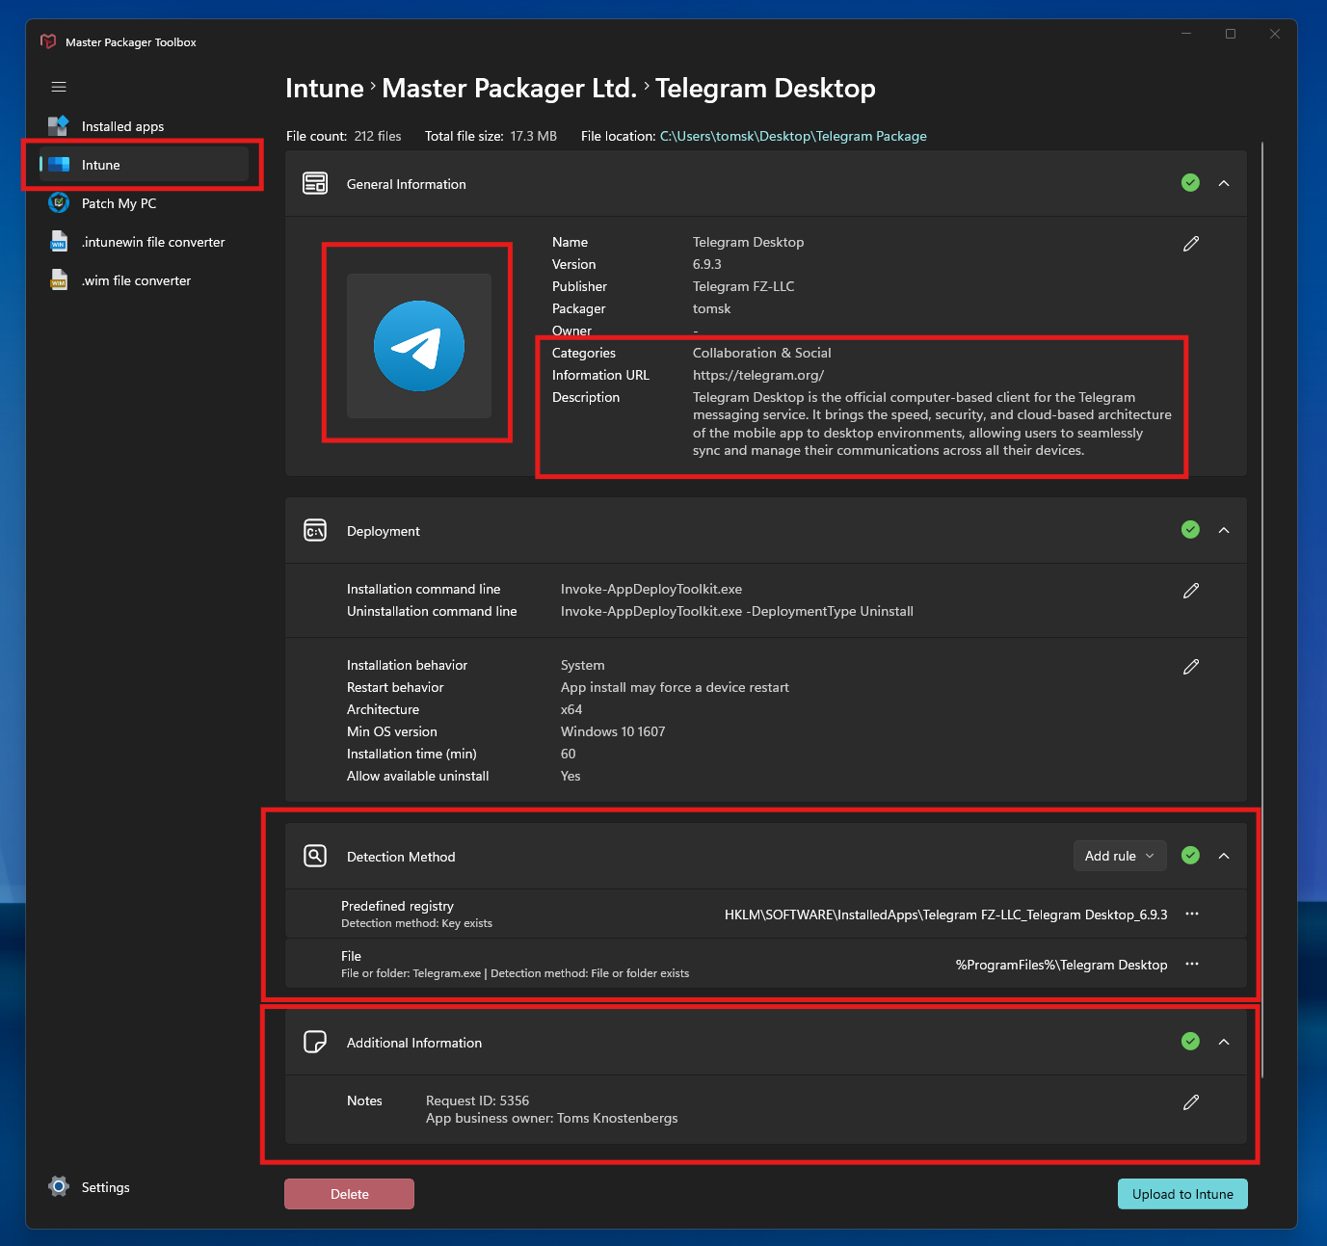Open more options for Predefined registry rule
Viewport: 1327px width, 1246px height.
tap(1192, 914)
